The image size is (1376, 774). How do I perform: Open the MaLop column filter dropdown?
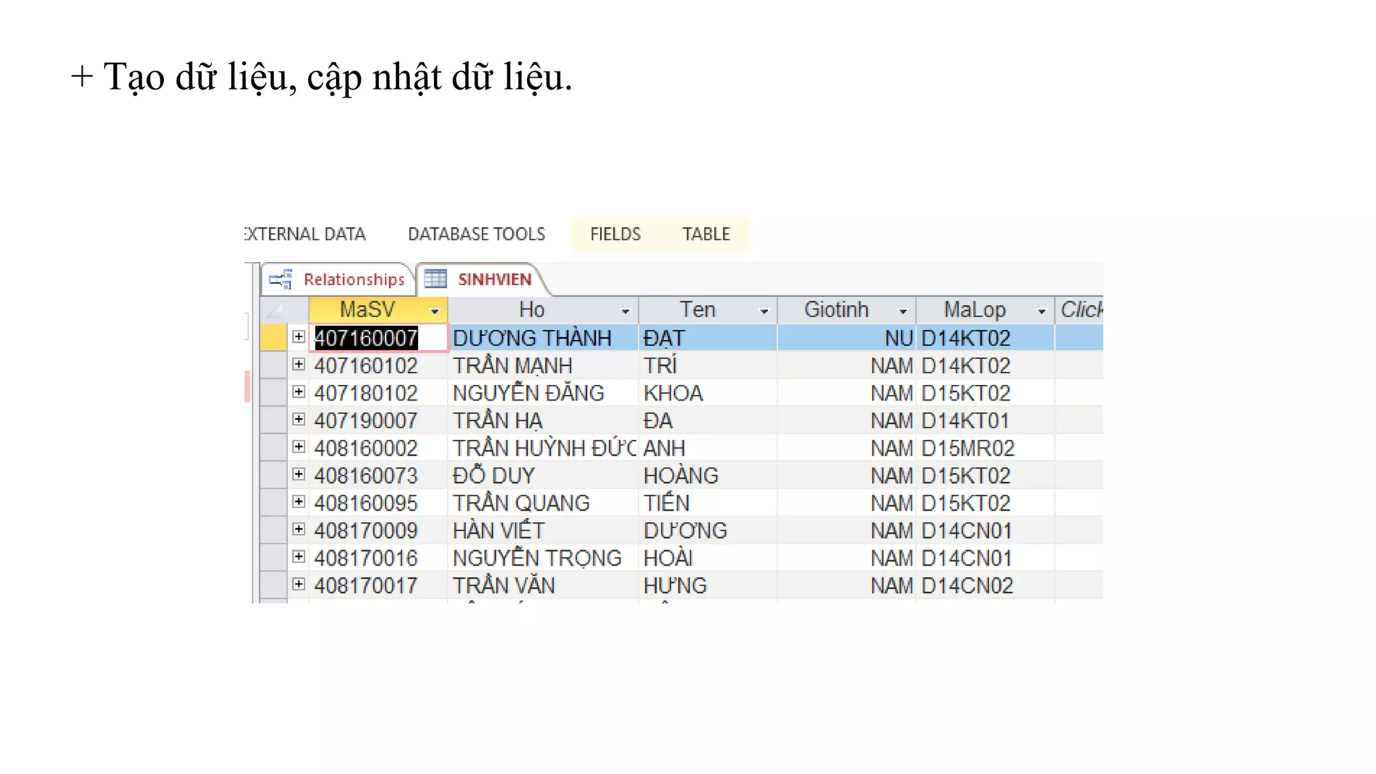click(1042, 311)
